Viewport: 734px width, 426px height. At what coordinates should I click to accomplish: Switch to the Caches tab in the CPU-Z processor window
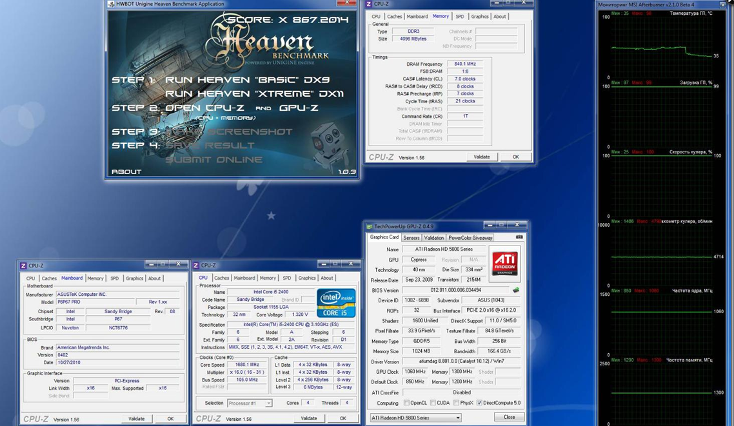pyautogui.click(x=221, y=278)
